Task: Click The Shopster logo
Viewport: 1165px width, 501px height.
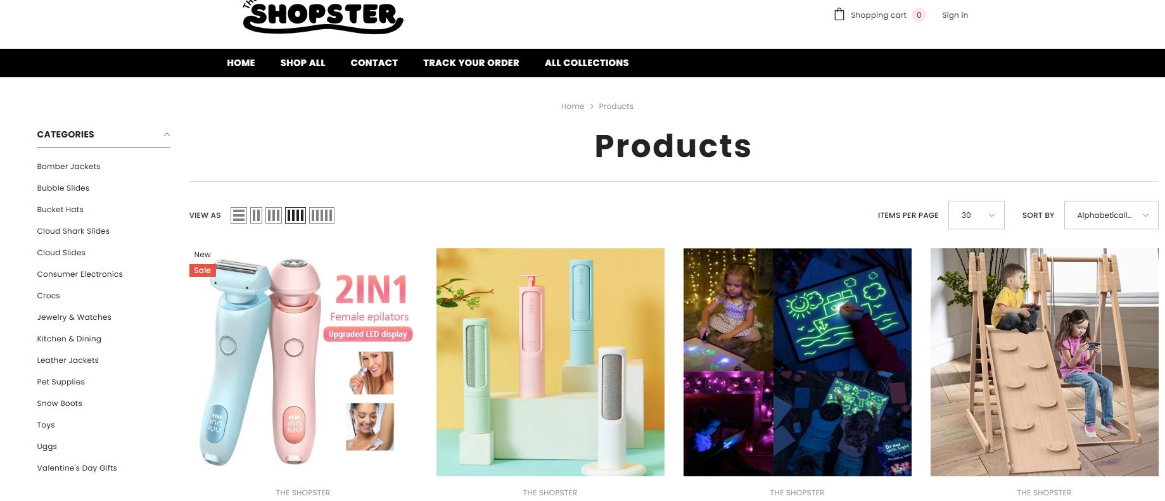Action: (322, 16)
